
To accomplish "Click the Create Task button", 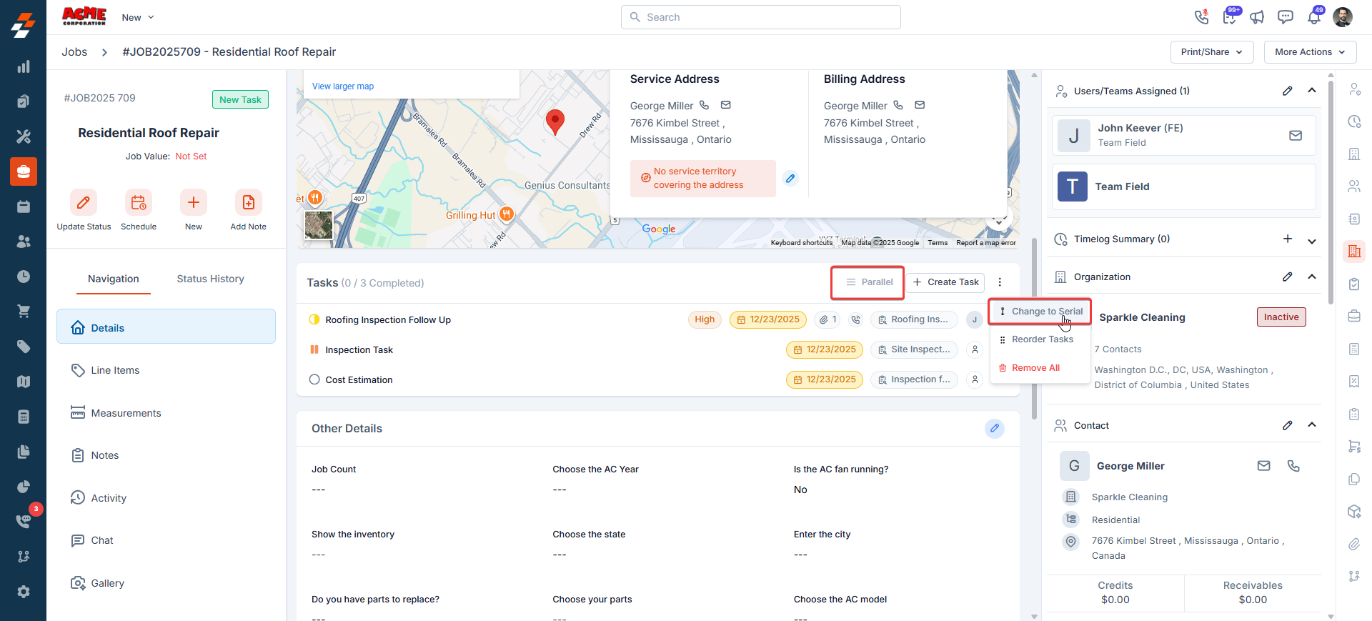I will (x=945, y=282).
